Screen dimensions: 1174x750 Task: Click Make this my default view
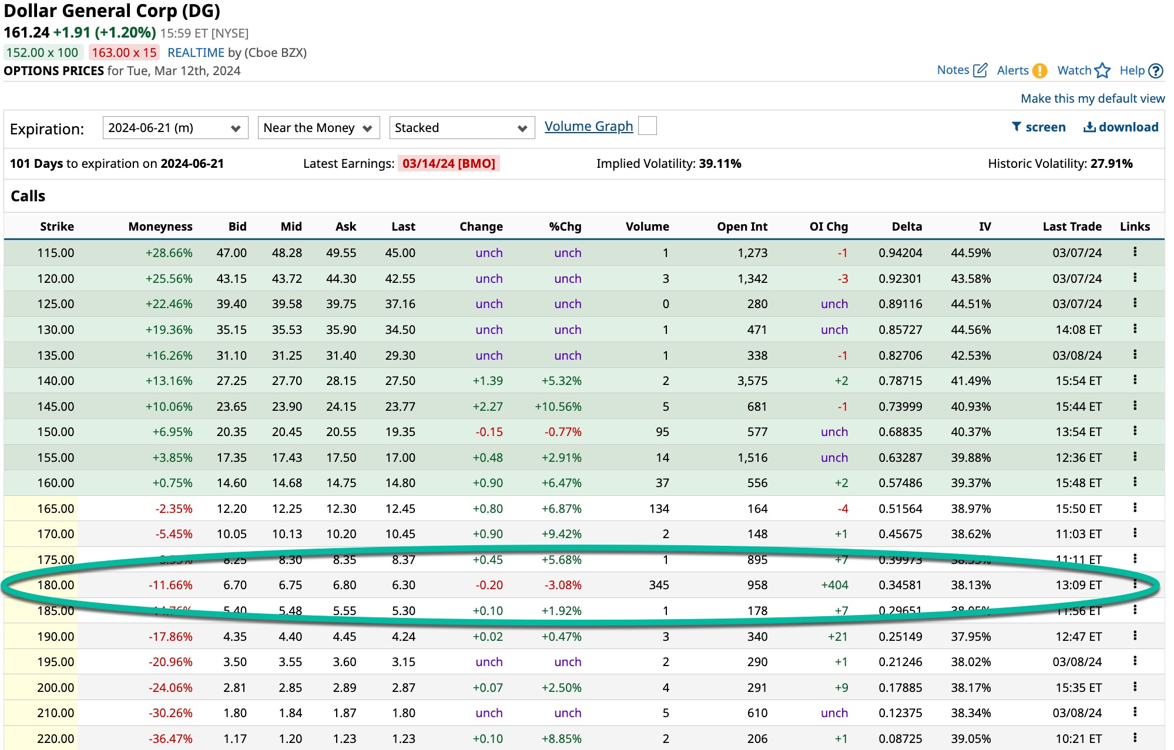click(x=1092, y=99)
